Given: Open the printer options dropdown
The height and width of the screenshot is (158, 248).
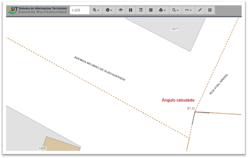Looking at the screenshot, I should tap(162, 10).
